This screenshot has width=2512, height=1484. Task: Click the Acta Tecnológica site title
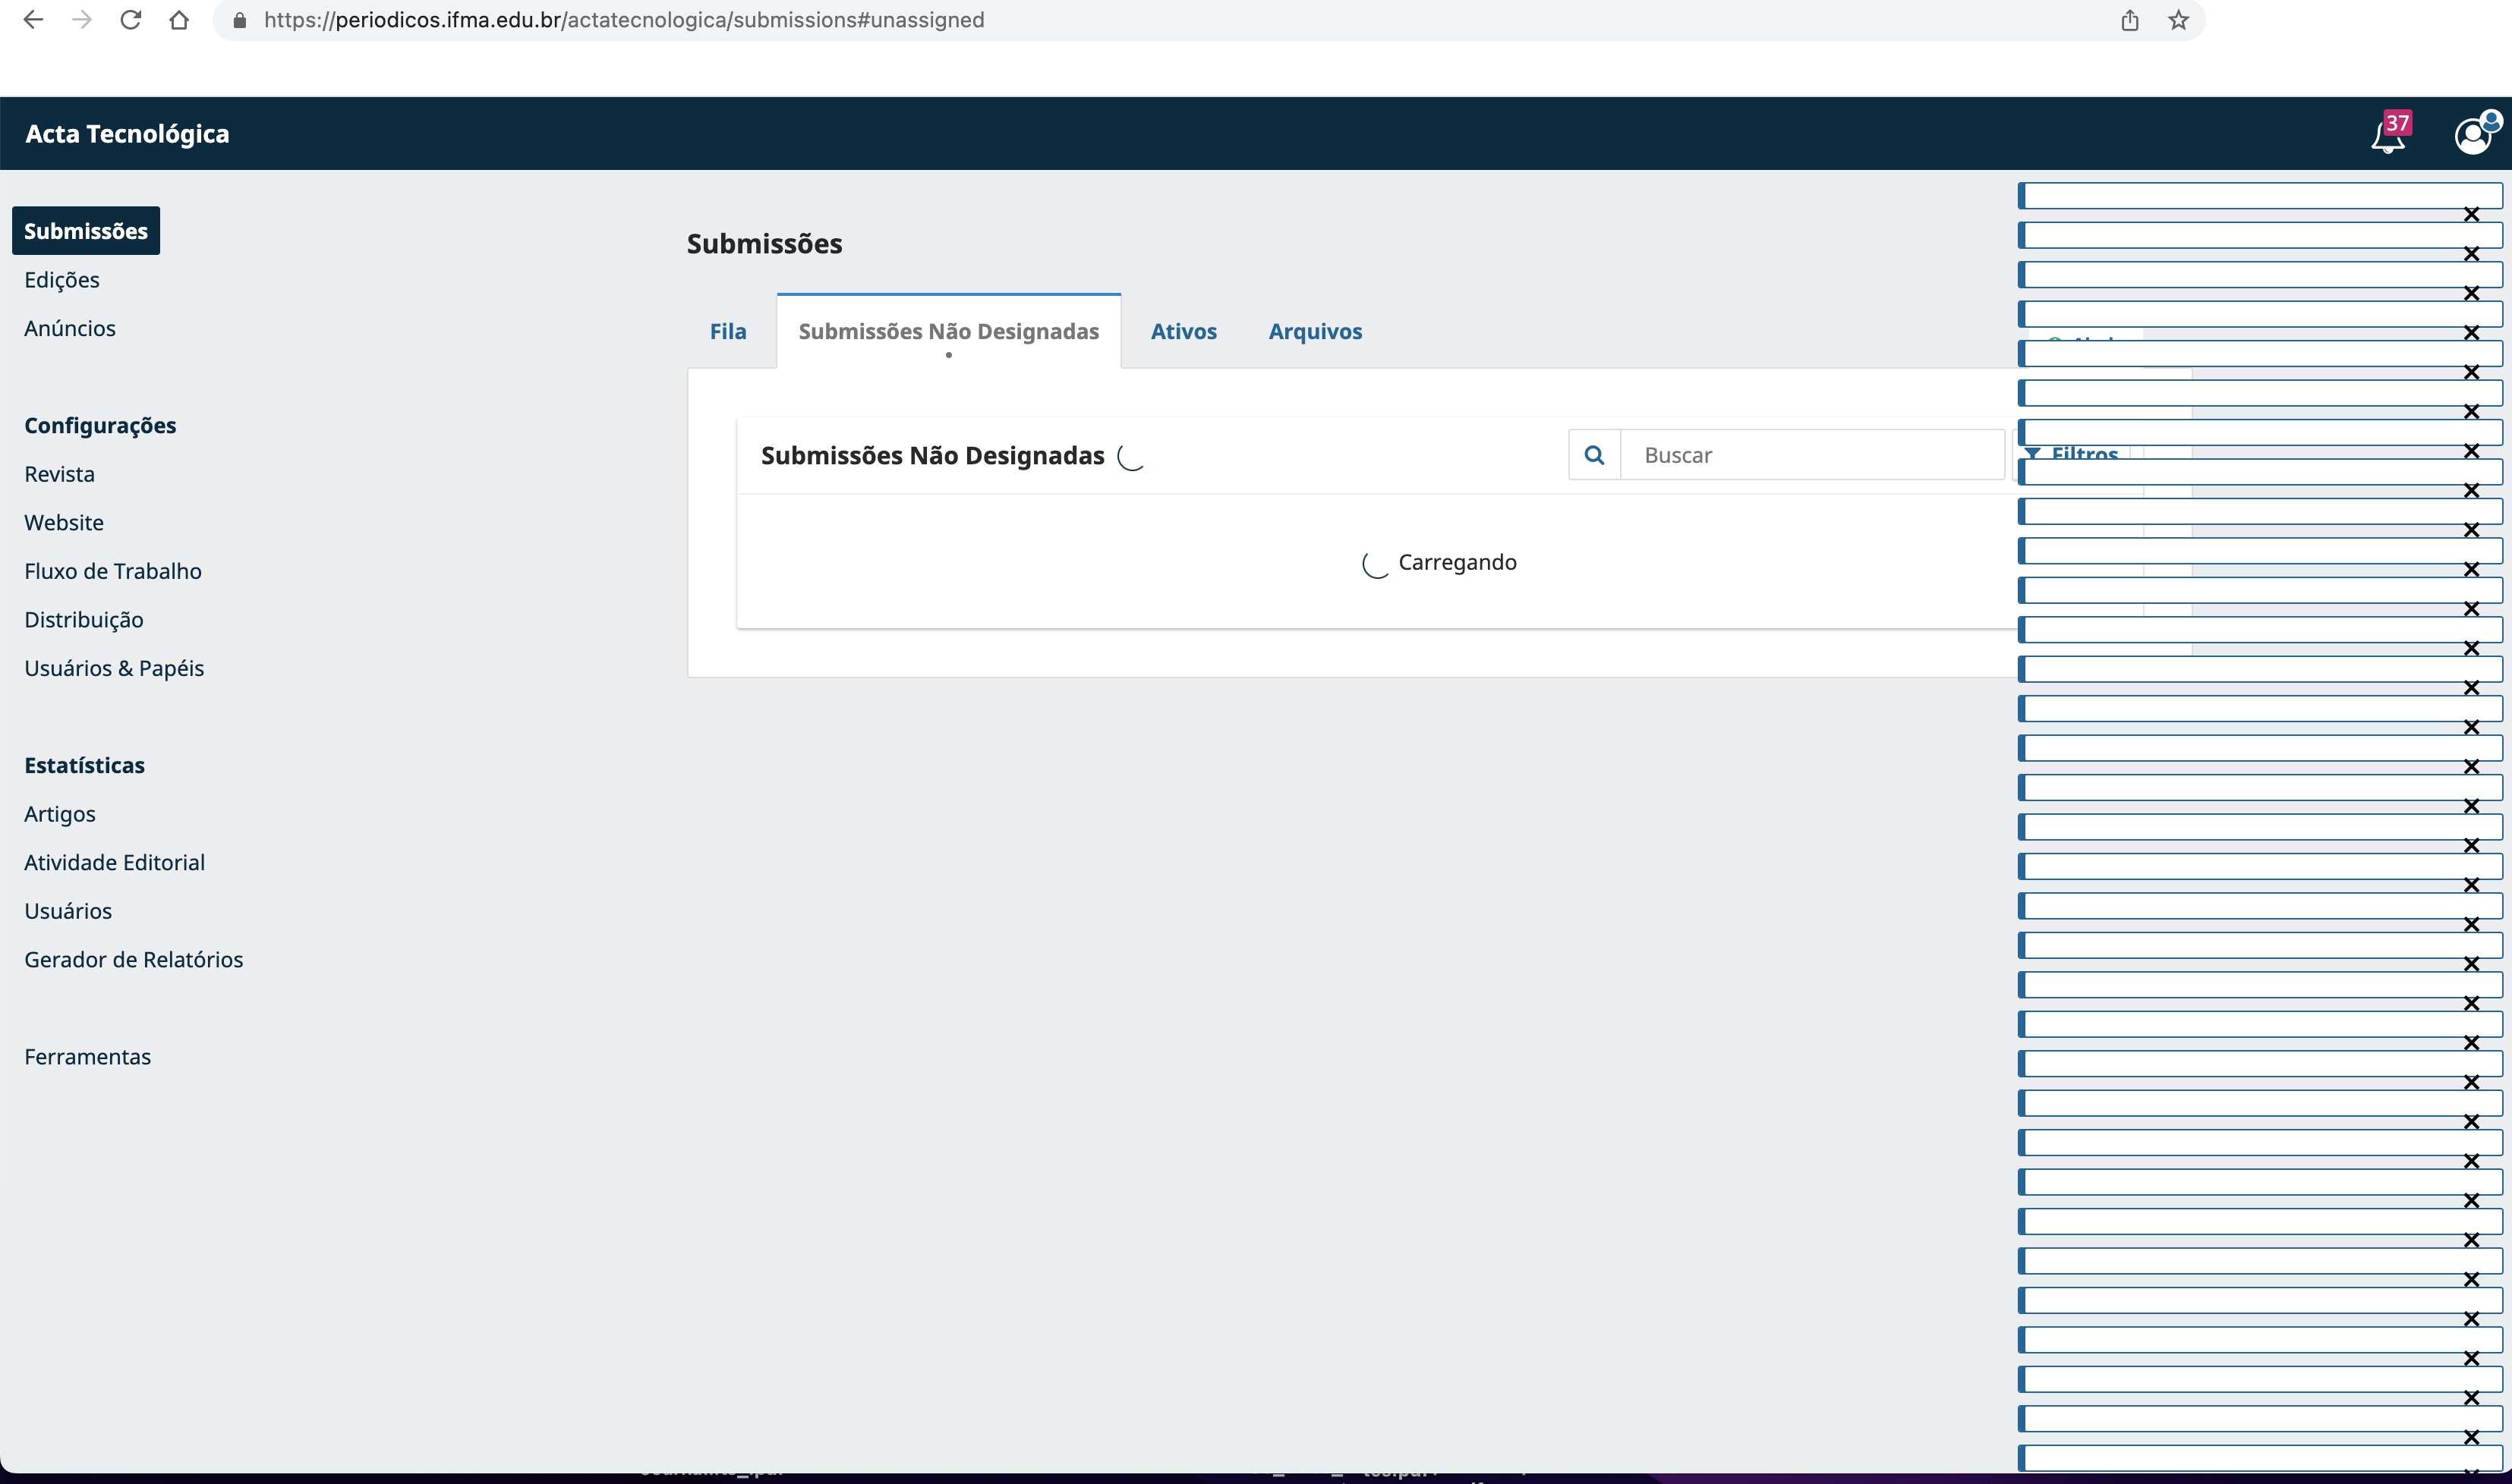(127, 134)
